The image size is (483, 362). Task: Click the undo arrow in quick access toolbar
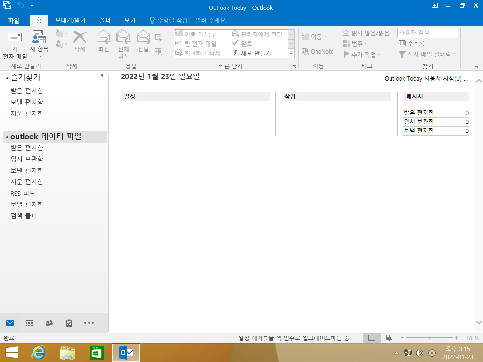coord(21,5)
